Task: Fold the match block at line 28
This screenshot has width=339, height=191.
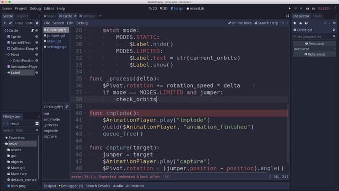Action: click(85, 30)
